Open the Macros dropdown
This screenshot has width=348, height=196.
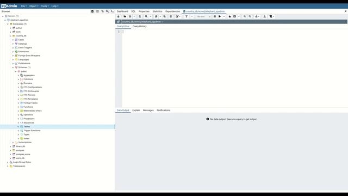272,16
